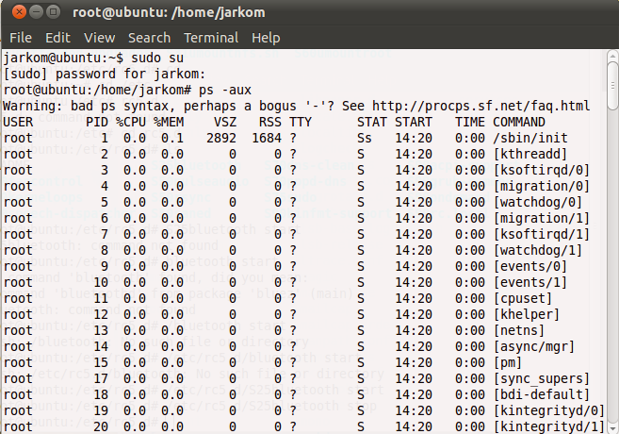Open the Search menu
619x434 pixels.
149,38
